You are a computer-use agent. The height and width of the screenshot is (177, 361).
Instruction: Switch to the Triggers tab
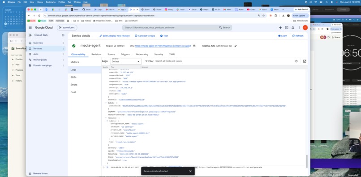tap(125, 54)
